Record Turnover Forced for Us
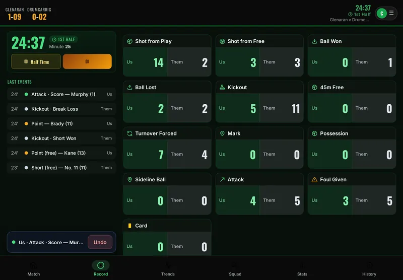The width and height of the screenshot is (403, 280). [145, 154]
